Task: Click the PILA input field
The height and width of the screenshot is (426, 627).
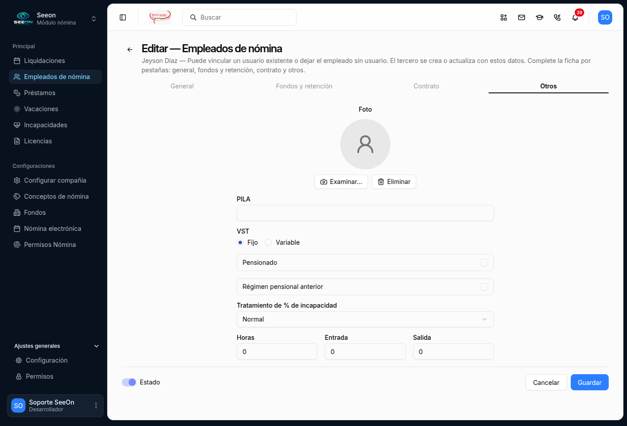Action: coord(365,213)
